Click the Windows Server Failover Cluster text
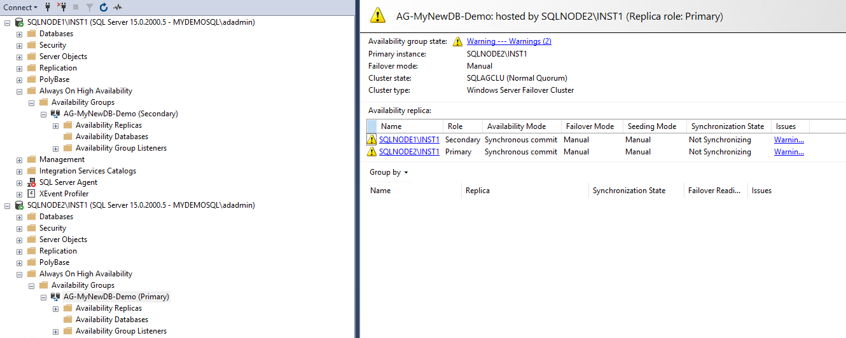This screenshot has height=338, width=846. click(520, 90)
